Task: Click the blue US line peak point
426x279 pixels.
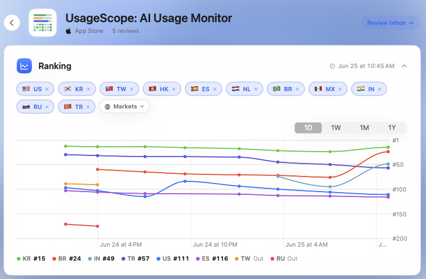Action: pos(185,181)
